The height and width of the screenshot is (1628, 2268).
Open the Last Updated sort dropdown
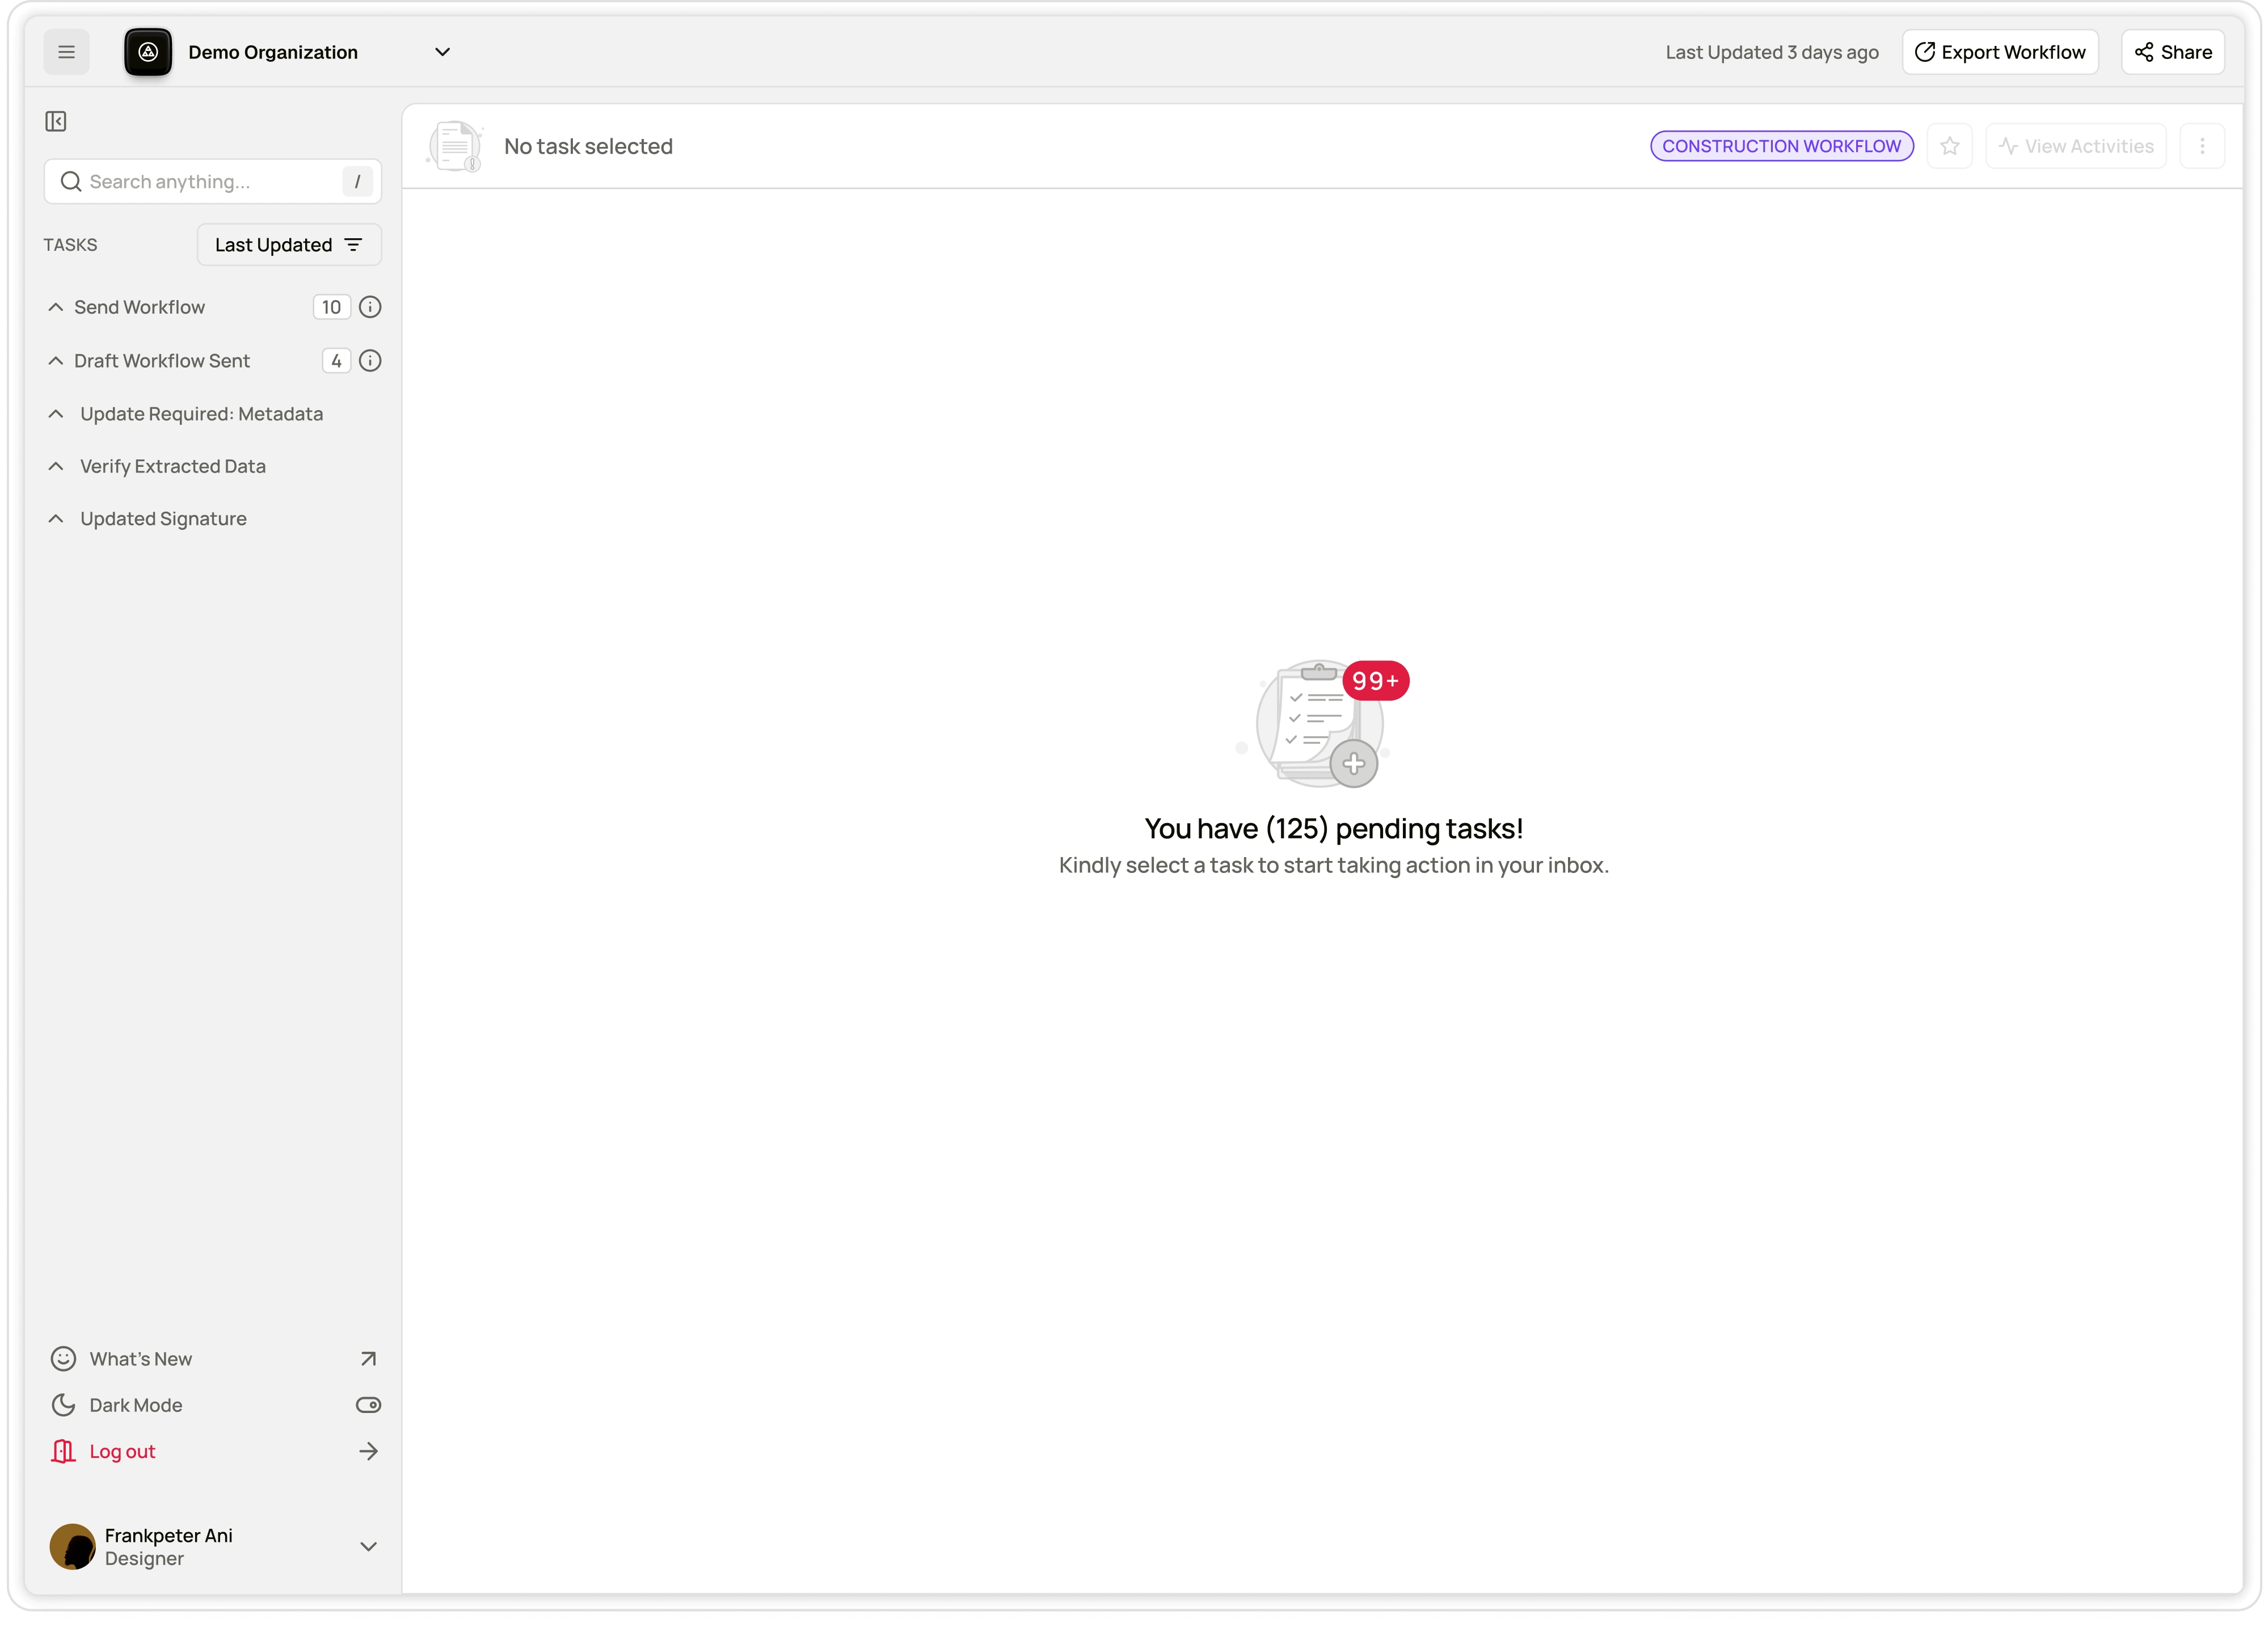(289, 245)
